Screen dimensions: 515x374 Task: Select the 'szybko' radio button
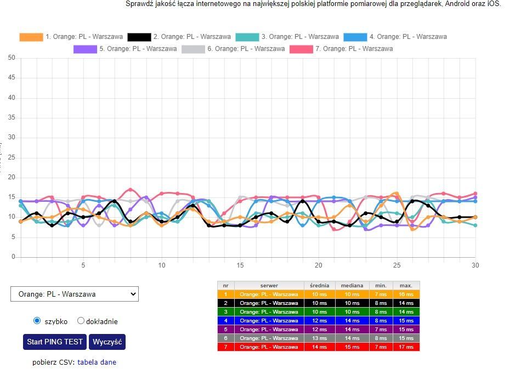coord(37,321)
